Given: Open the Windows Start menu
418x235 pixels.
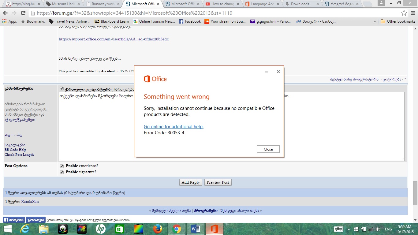Looking at the screenshot, I should (x=7, y=229).
